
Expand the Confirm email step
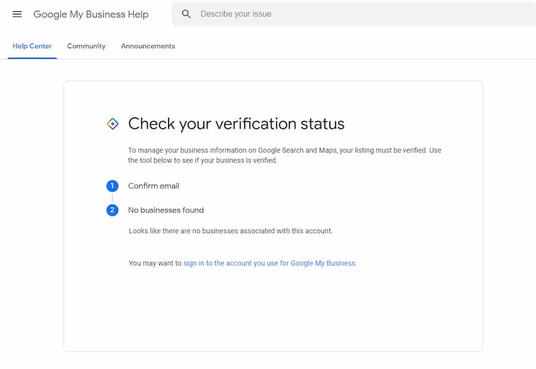154,186
